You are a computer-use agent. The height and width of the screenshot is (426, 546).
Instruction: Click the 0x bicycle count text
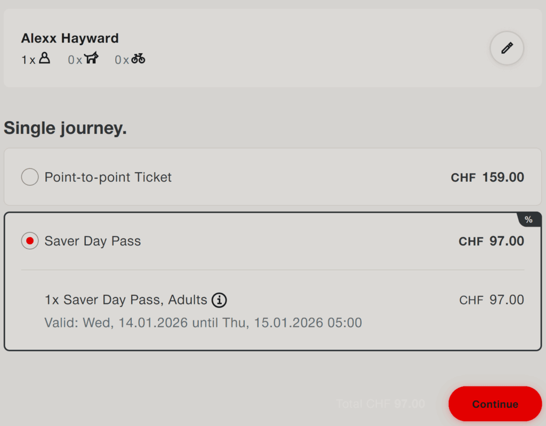(122, 60)
